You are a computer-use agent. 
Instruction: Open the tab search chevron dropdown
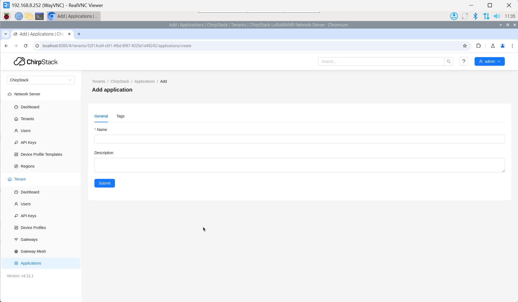(x=6, y=34)
